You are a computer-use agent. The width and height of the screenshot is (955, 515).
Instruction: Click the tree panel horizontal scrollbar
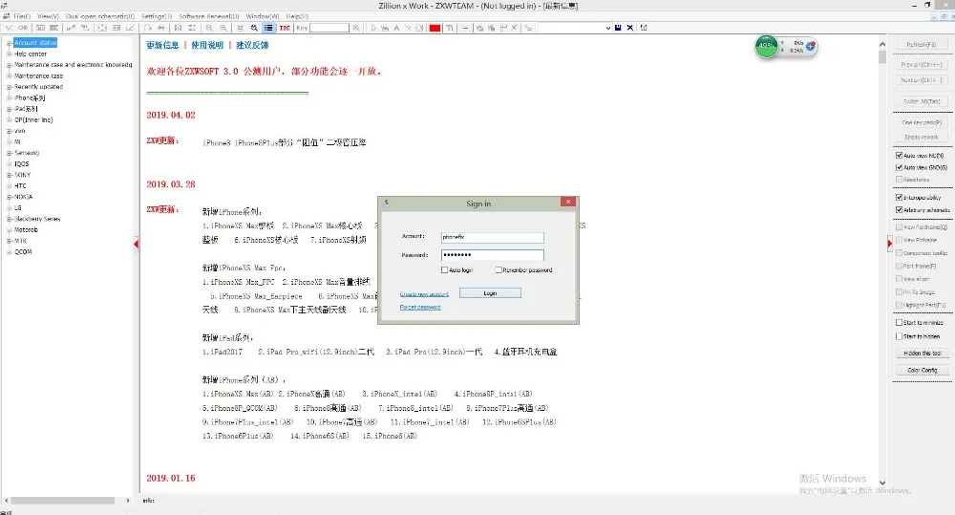click(x=63, y=501)
